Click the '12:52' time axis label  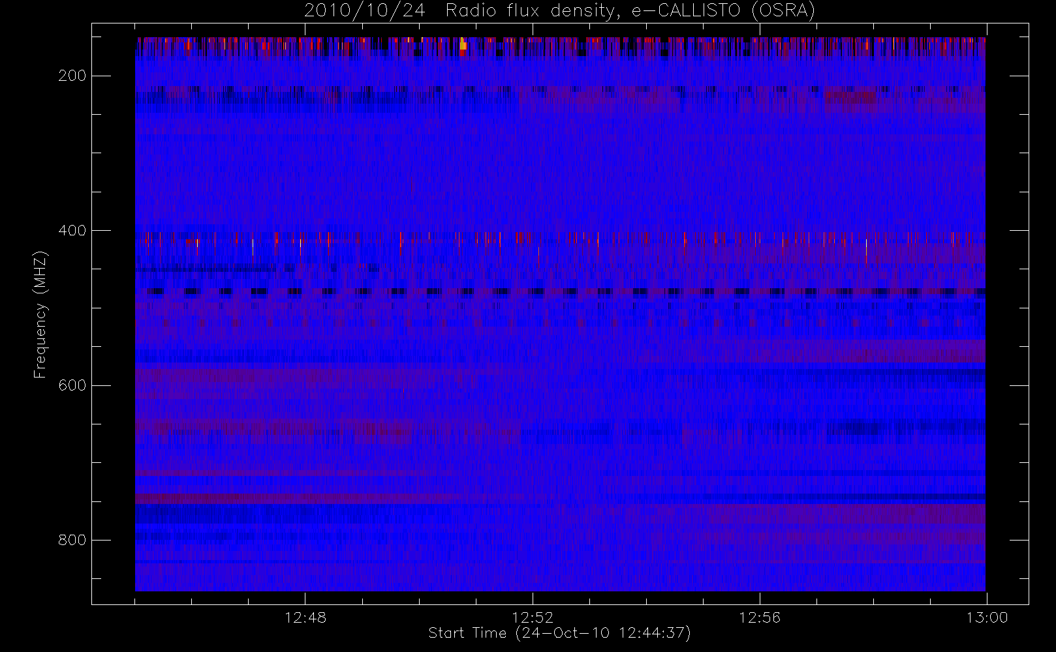pyautogui.click(x=533, y=617)
